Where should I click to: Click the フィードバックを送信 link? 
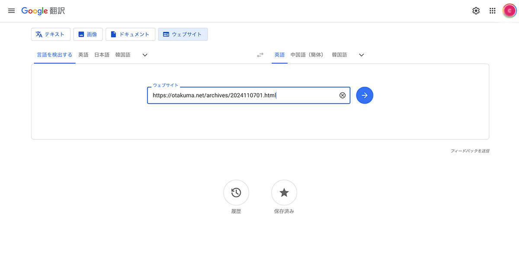[470, 151]
